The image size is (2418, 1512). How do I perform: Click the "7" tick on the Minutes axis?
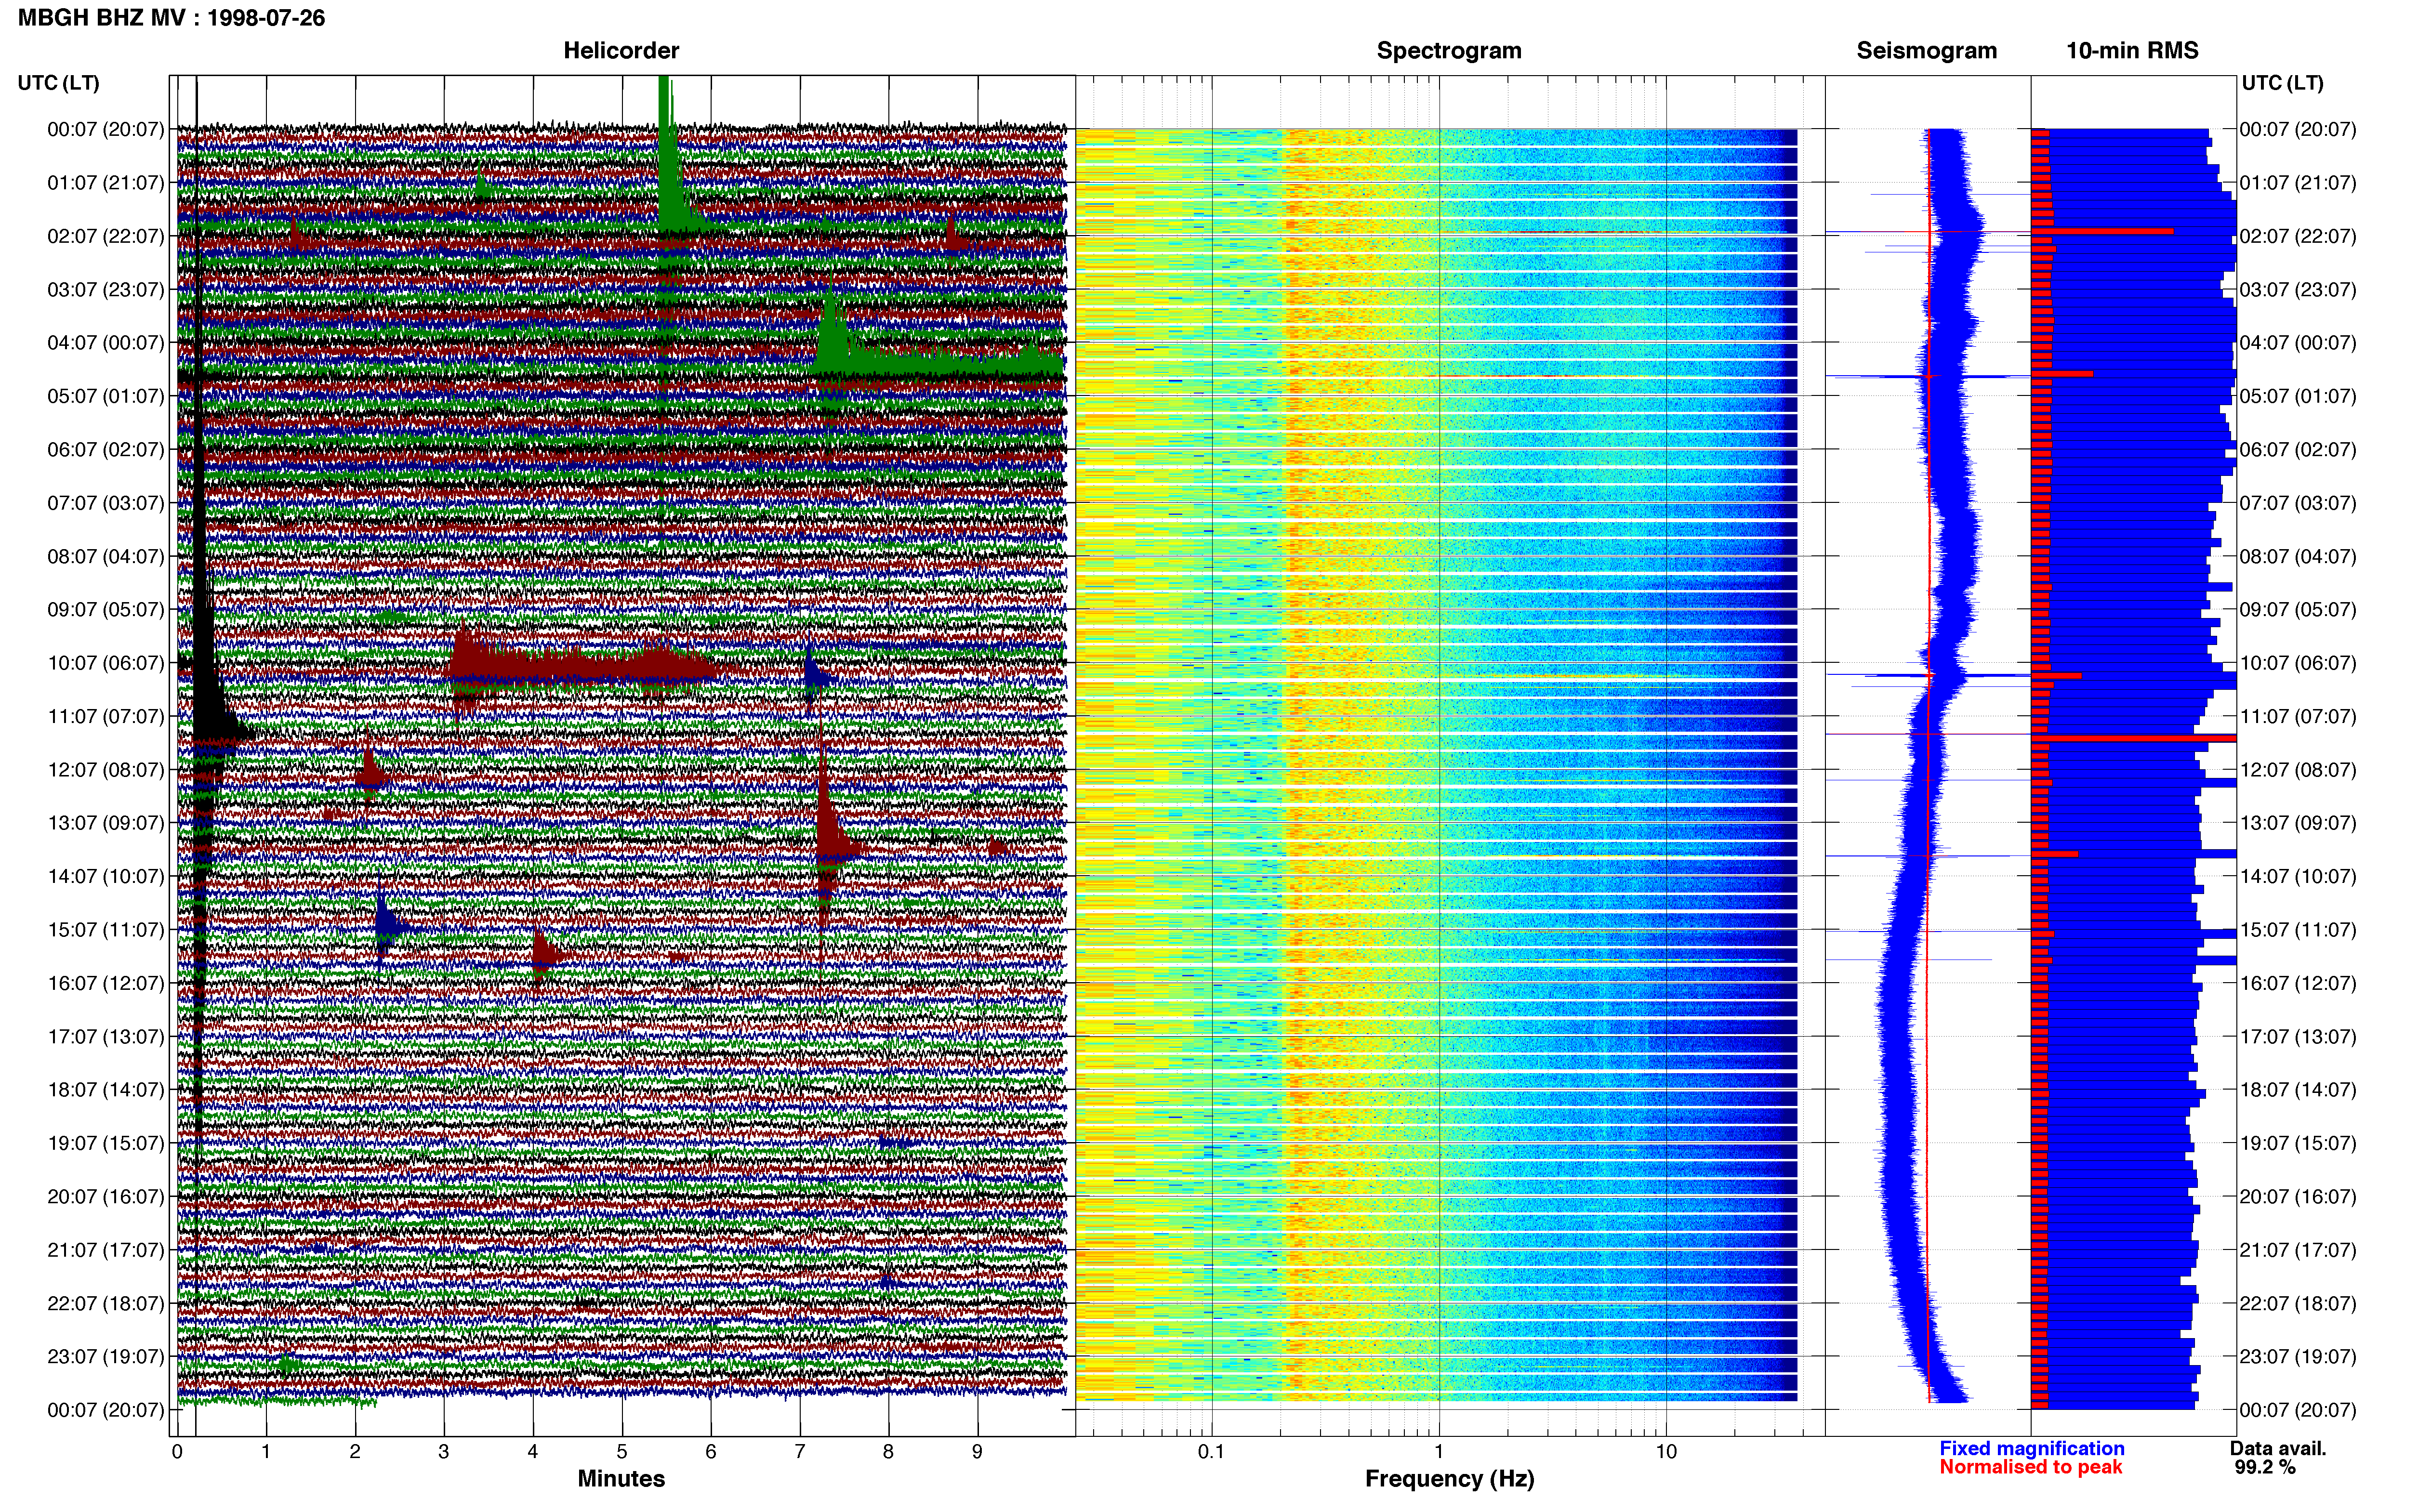coord(800,1452)
